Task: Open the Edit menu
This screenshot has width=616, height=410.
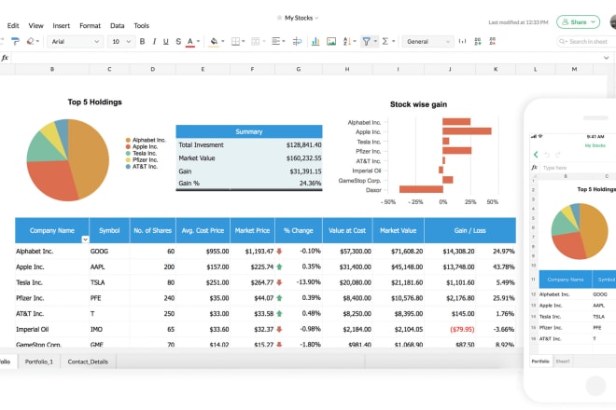Action: [13, 25]
